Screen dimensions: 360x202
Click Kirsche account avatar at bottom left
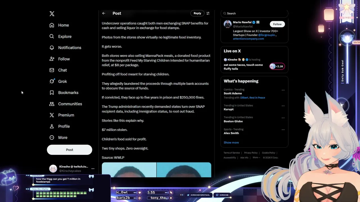pos(53,169)
